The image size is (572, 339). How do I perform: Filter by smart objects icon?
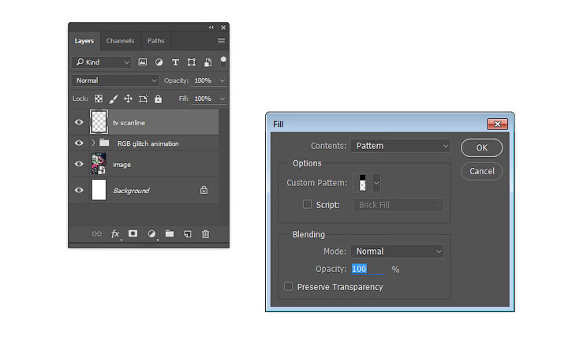(x=207, y=62)
